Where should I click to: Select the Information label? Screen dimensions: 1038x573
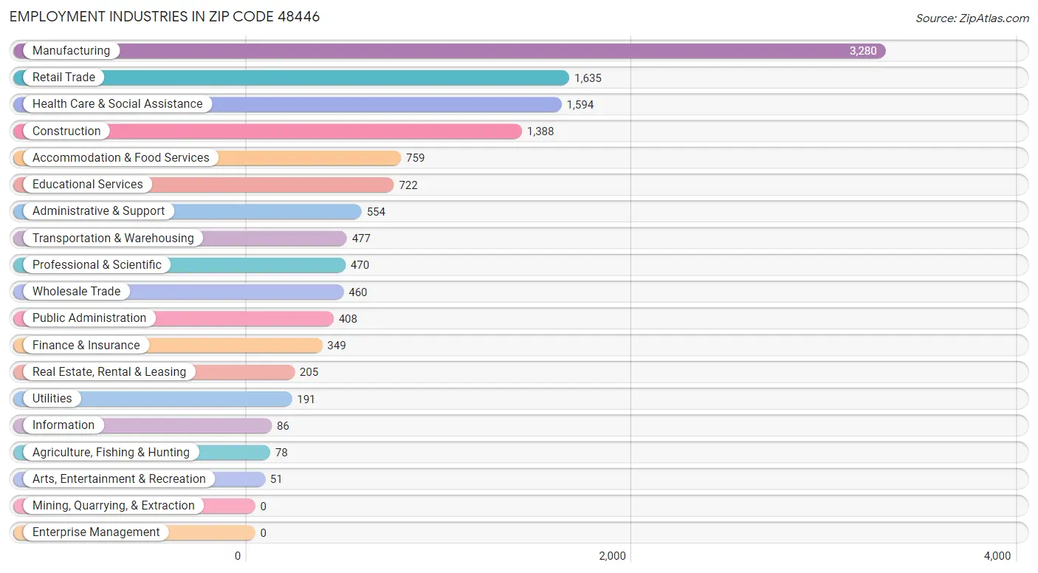click(x=63, y=425)
